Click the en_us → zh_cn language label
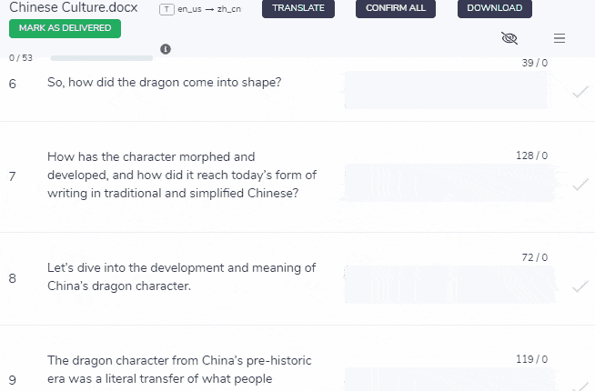The width and height of the screenshot is (595, 391). point(209,9)
